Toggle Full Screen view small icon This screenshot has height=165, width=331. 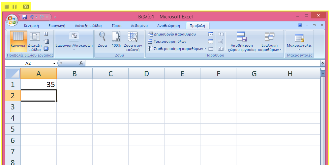coord(46,49)
